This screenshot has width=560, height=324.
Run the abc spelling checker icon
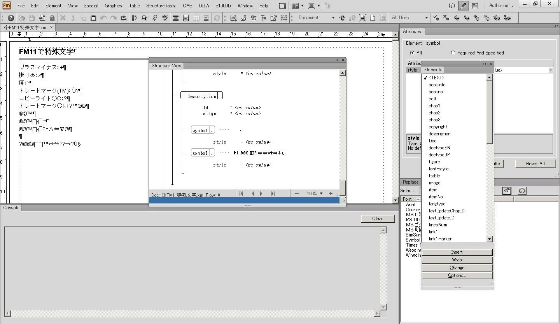(165, 18)
